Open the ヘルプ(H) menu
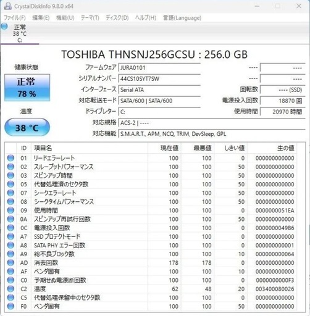Screen dimensions: 310x316 [x=146, y=18]
